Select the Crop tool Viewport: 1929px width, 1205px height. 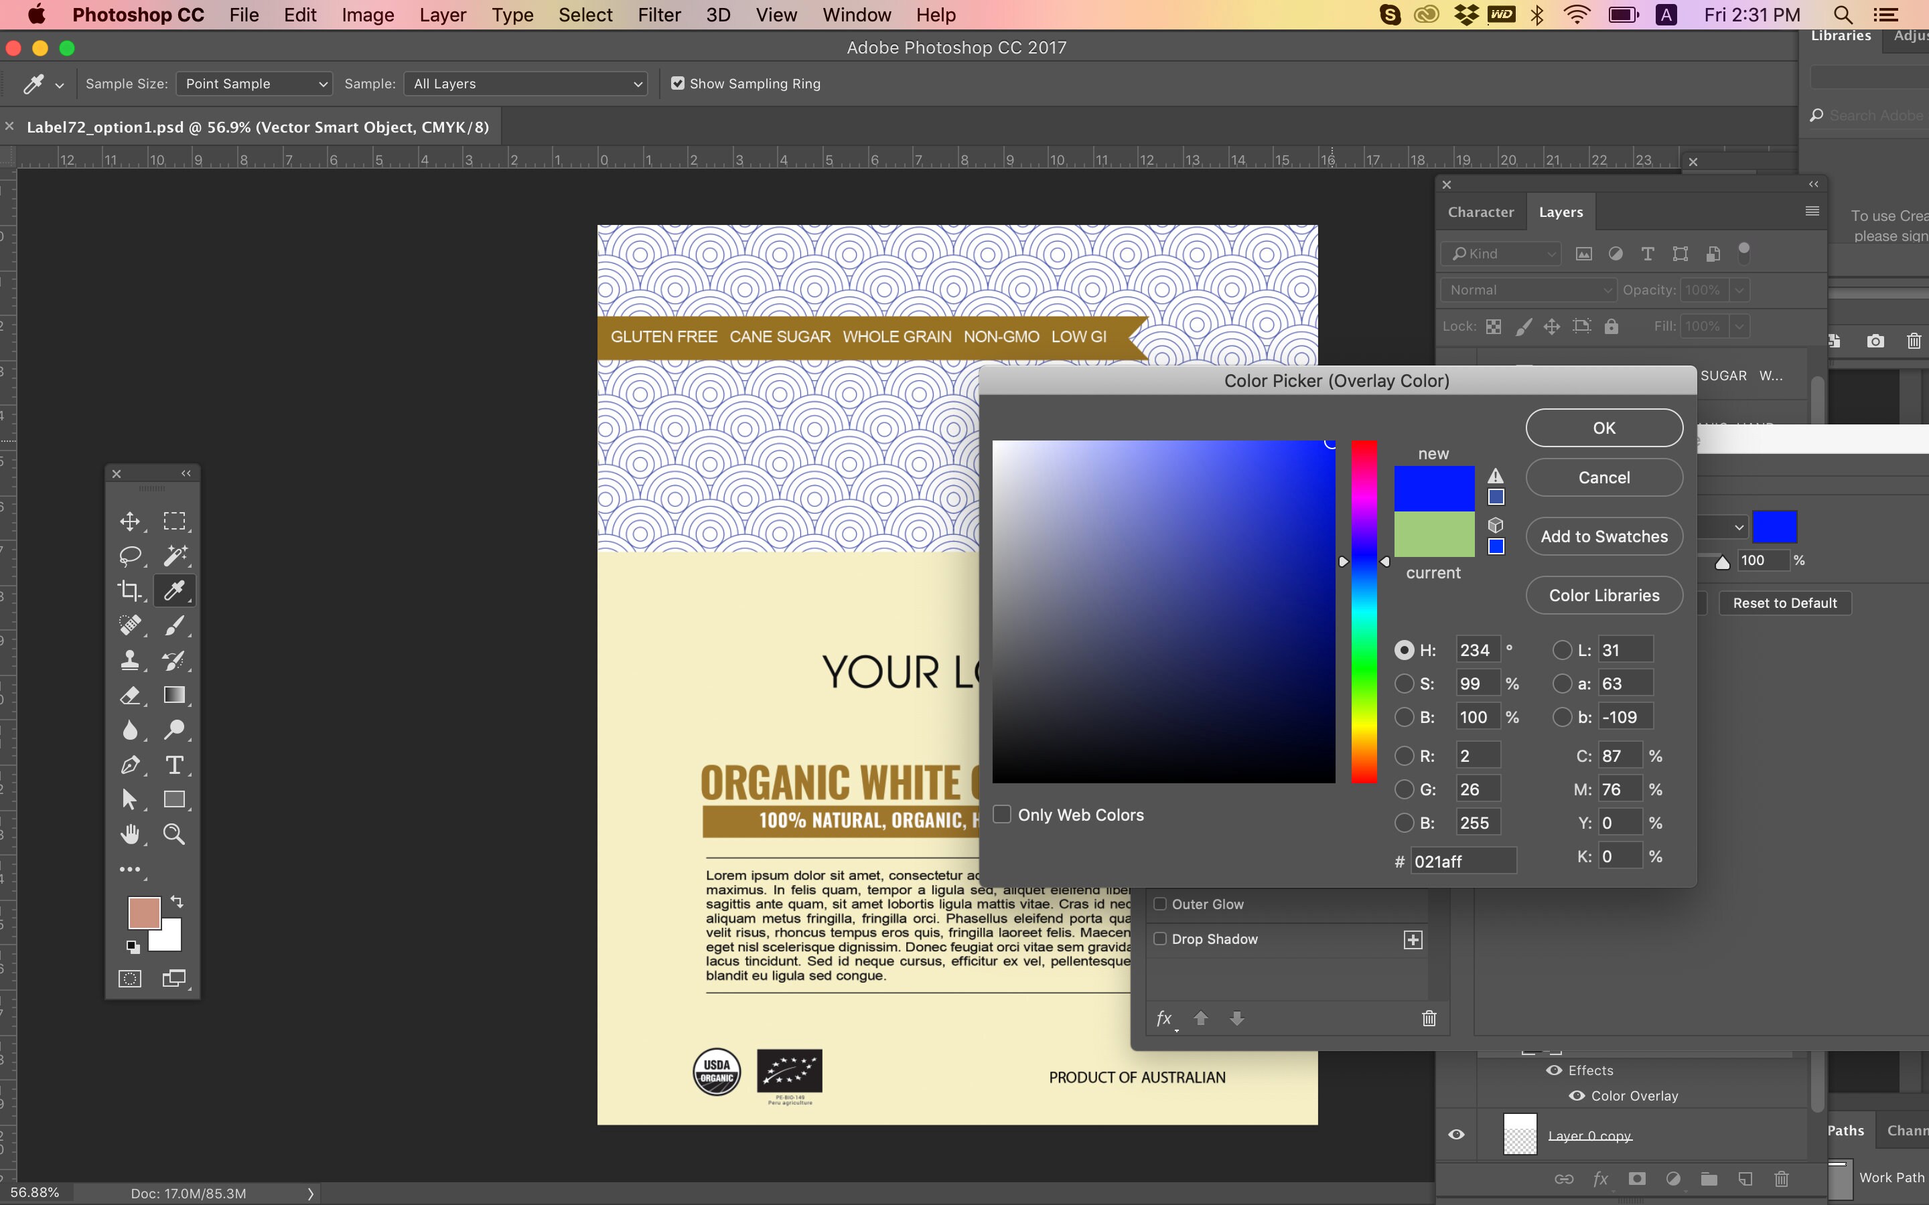(130, 590)
